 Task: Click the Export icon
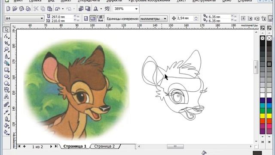[x=88, y=9]
